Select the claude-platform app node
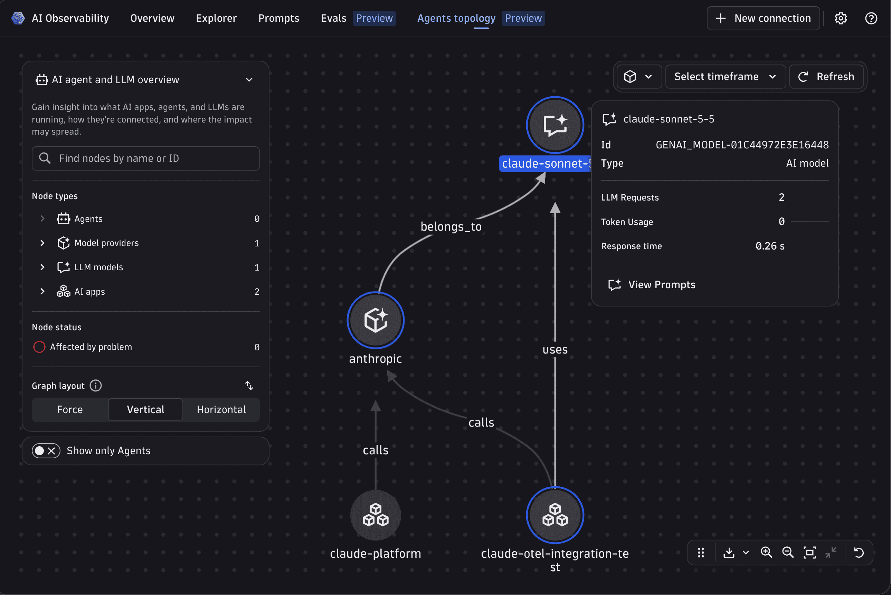 click(376, 515)
